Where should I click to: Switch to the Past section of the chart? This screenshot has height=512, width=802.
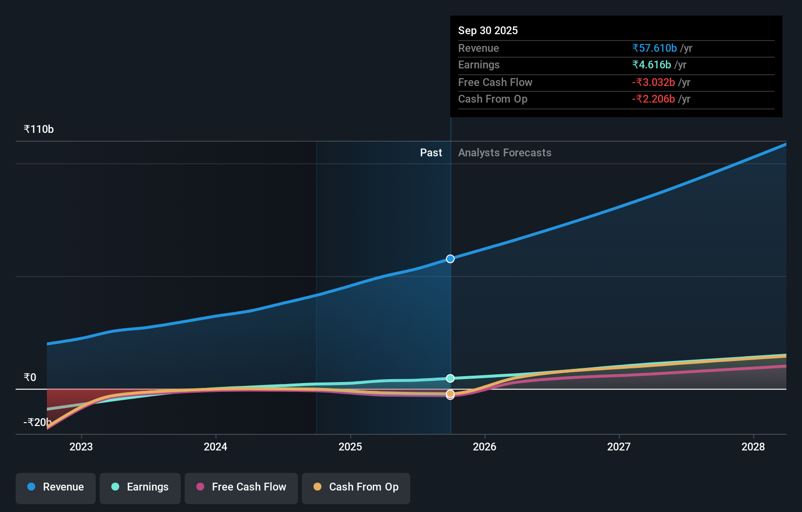430,152
